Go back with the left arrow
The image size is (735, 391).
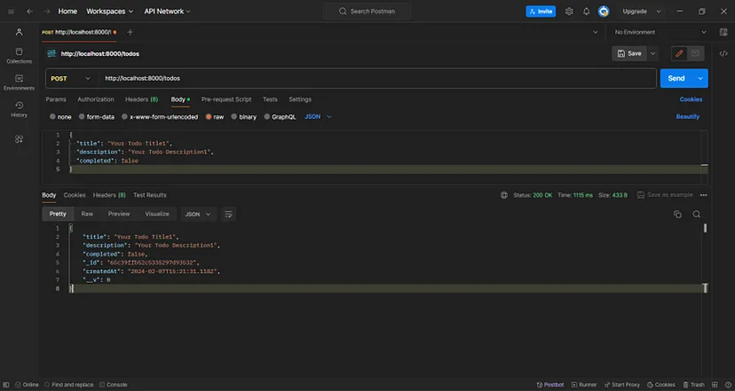tap(29, 12)
